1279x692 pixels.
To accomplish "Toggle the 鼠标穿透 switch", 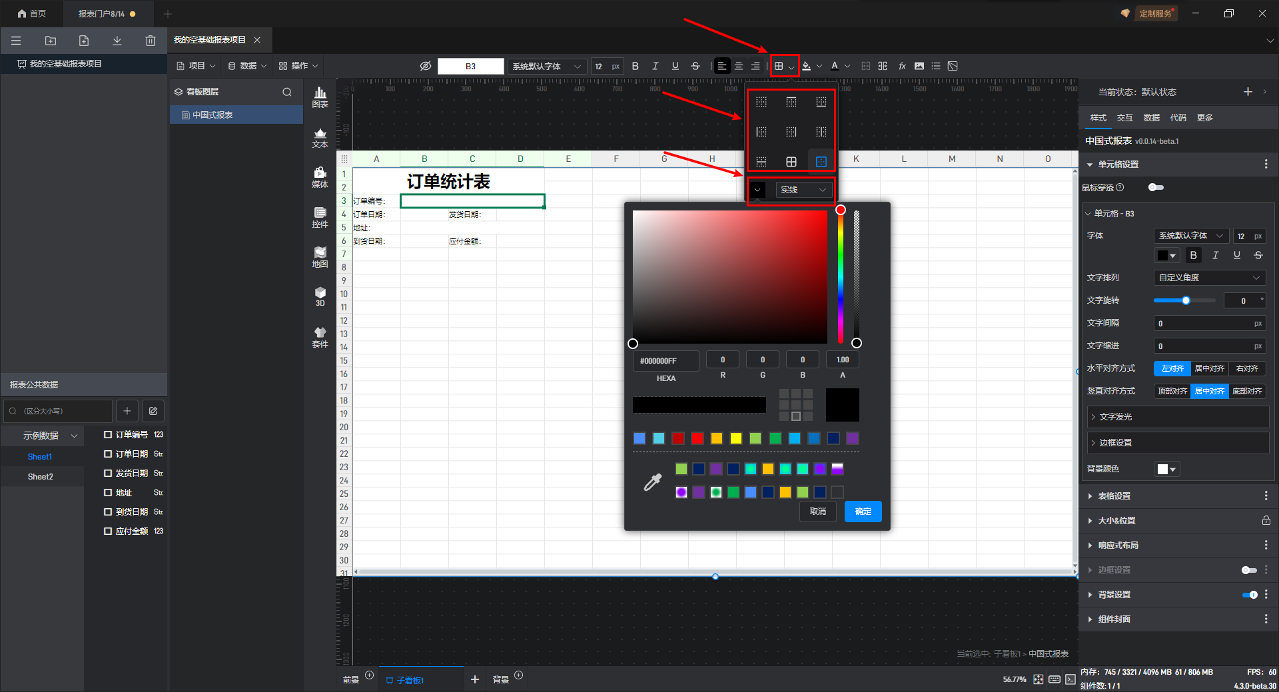I will pyautogui.click(x=1156, y=188).
